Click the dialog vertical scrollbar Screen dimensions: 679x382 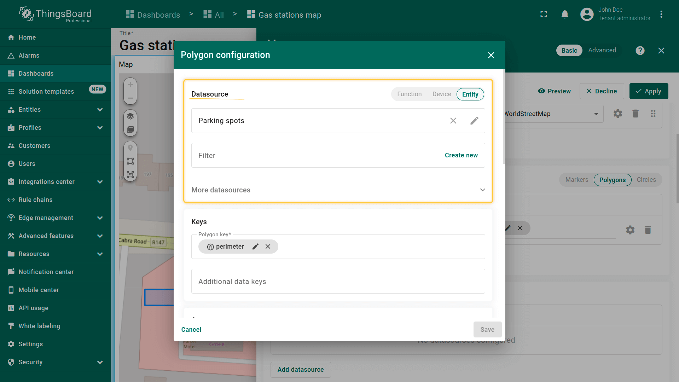[504, 117]
